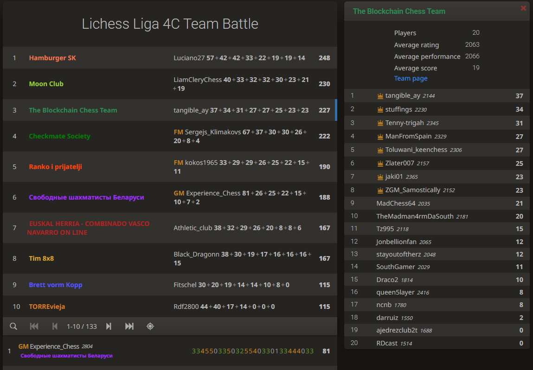
Task: Click the target icon to locate yourself
Action: pyautogui.click(x=150, y=326)
